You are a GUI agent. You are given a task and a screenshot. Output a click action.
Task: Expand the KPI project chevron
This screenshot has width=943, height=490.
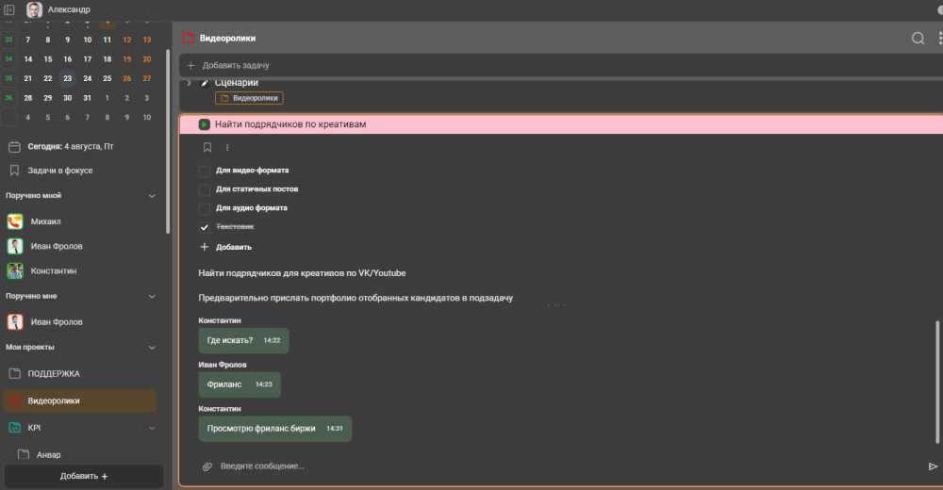[x=153, y=428]
